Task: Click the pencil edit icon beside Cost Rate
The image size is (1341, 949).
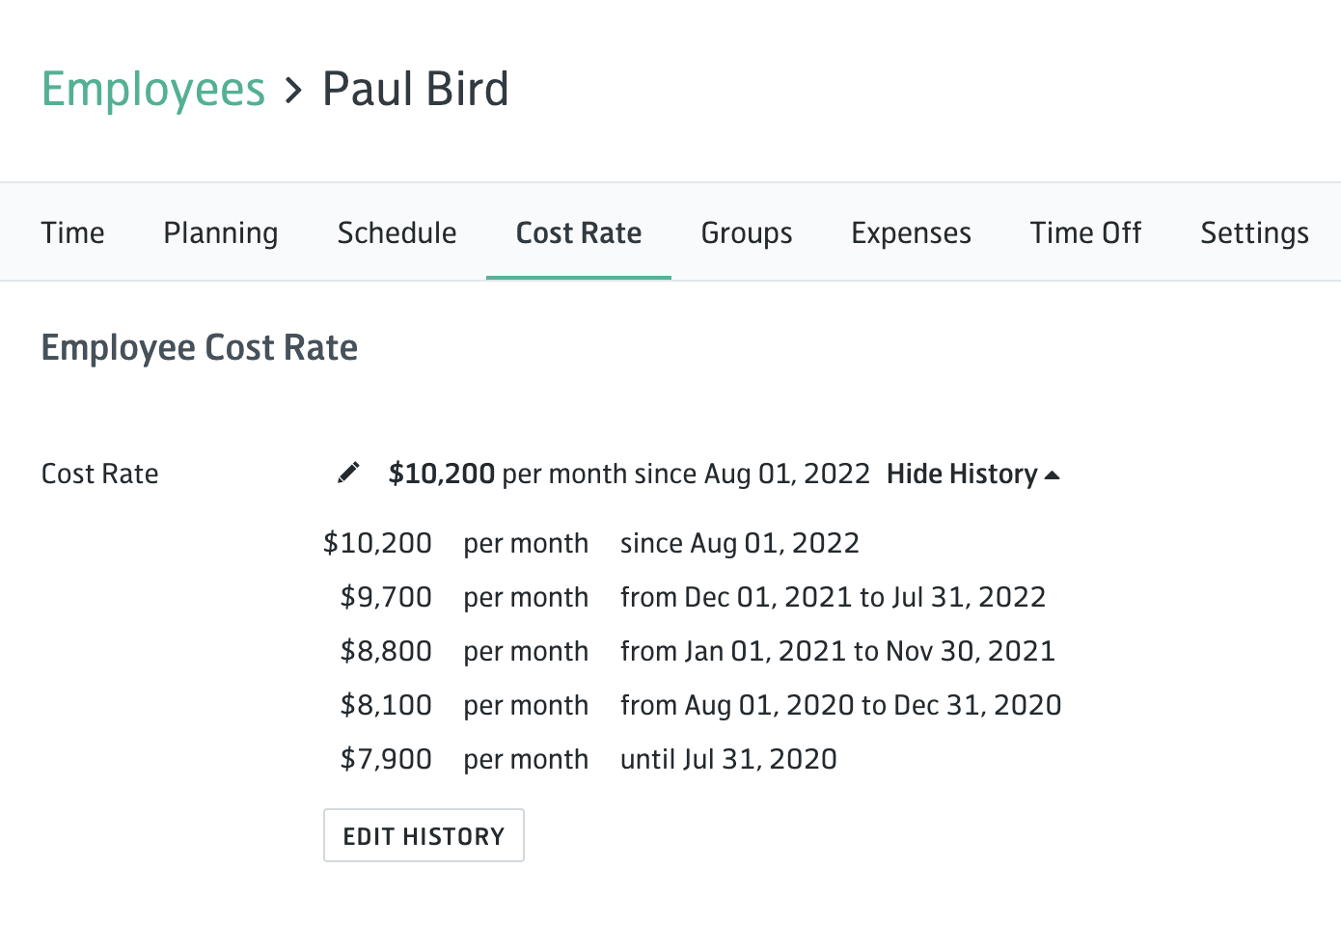Action: [348, 473]
